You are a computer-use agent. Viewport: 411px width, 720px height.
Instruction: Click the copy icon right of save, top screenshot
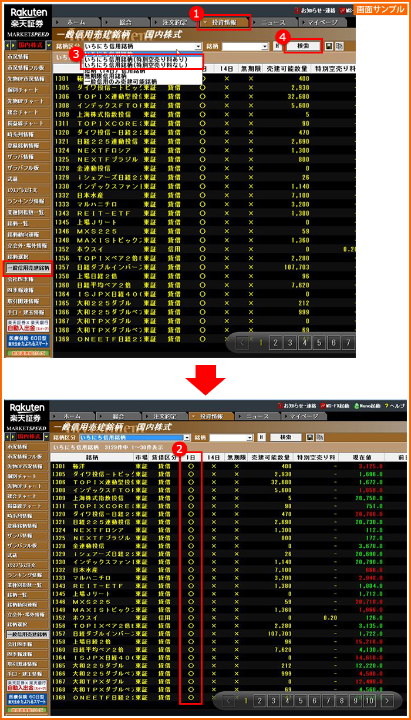339,46
